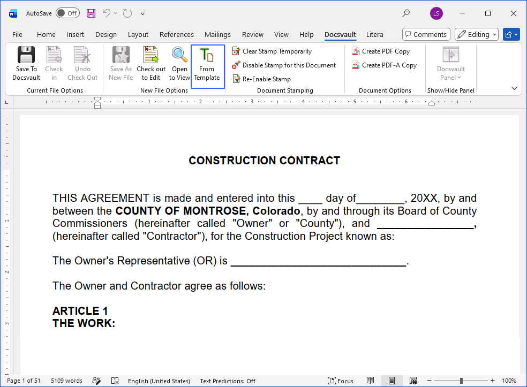Click the zoom out minus button
527x387 pixels.
click(x=429, y=381)
